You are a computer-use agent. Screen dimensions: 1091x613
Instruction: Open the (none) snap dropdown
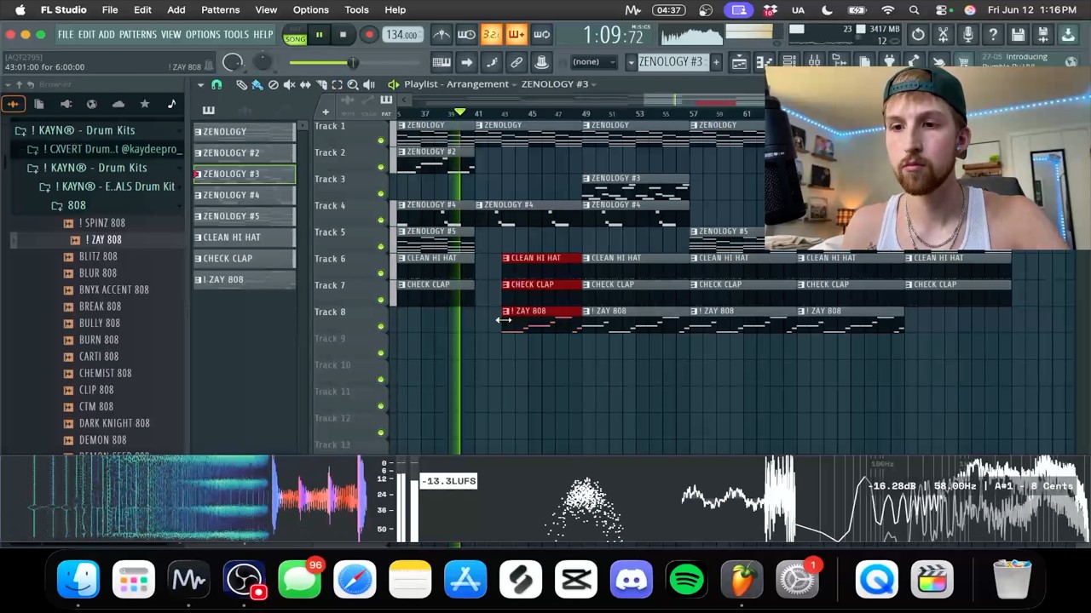click(x=593, y=62)
